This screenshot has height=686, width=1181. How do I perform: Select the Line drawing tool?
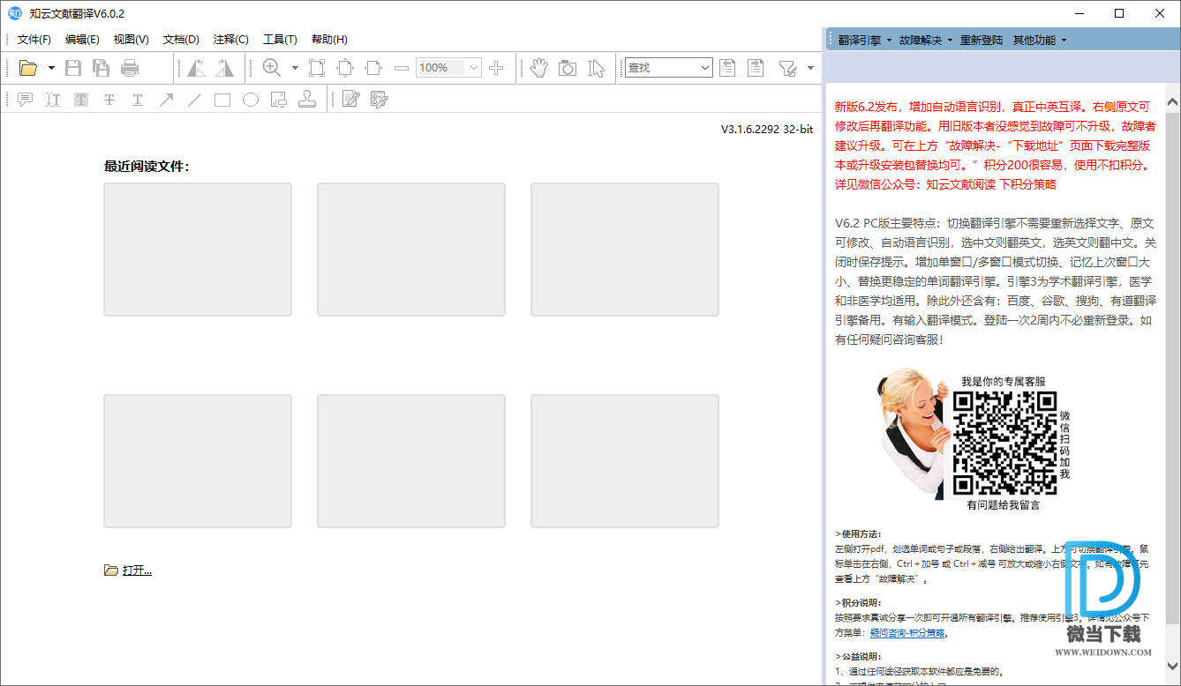(194, 100)
